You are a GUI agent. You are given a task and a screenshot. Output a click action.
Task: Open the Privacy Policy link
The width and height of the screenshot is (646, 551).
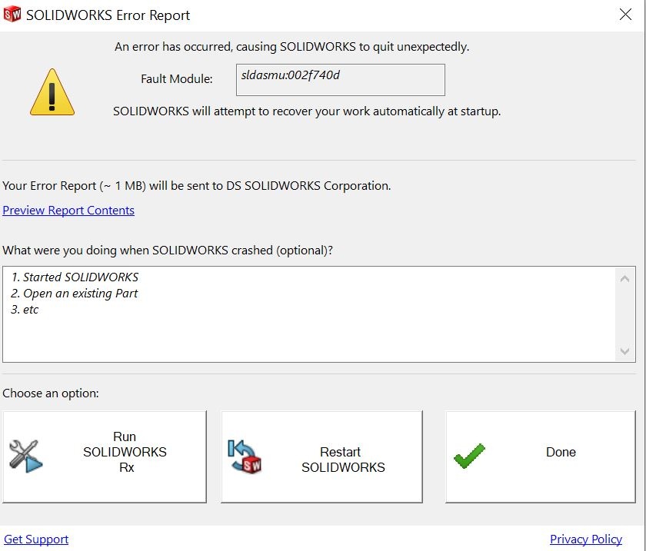point(586,539)
